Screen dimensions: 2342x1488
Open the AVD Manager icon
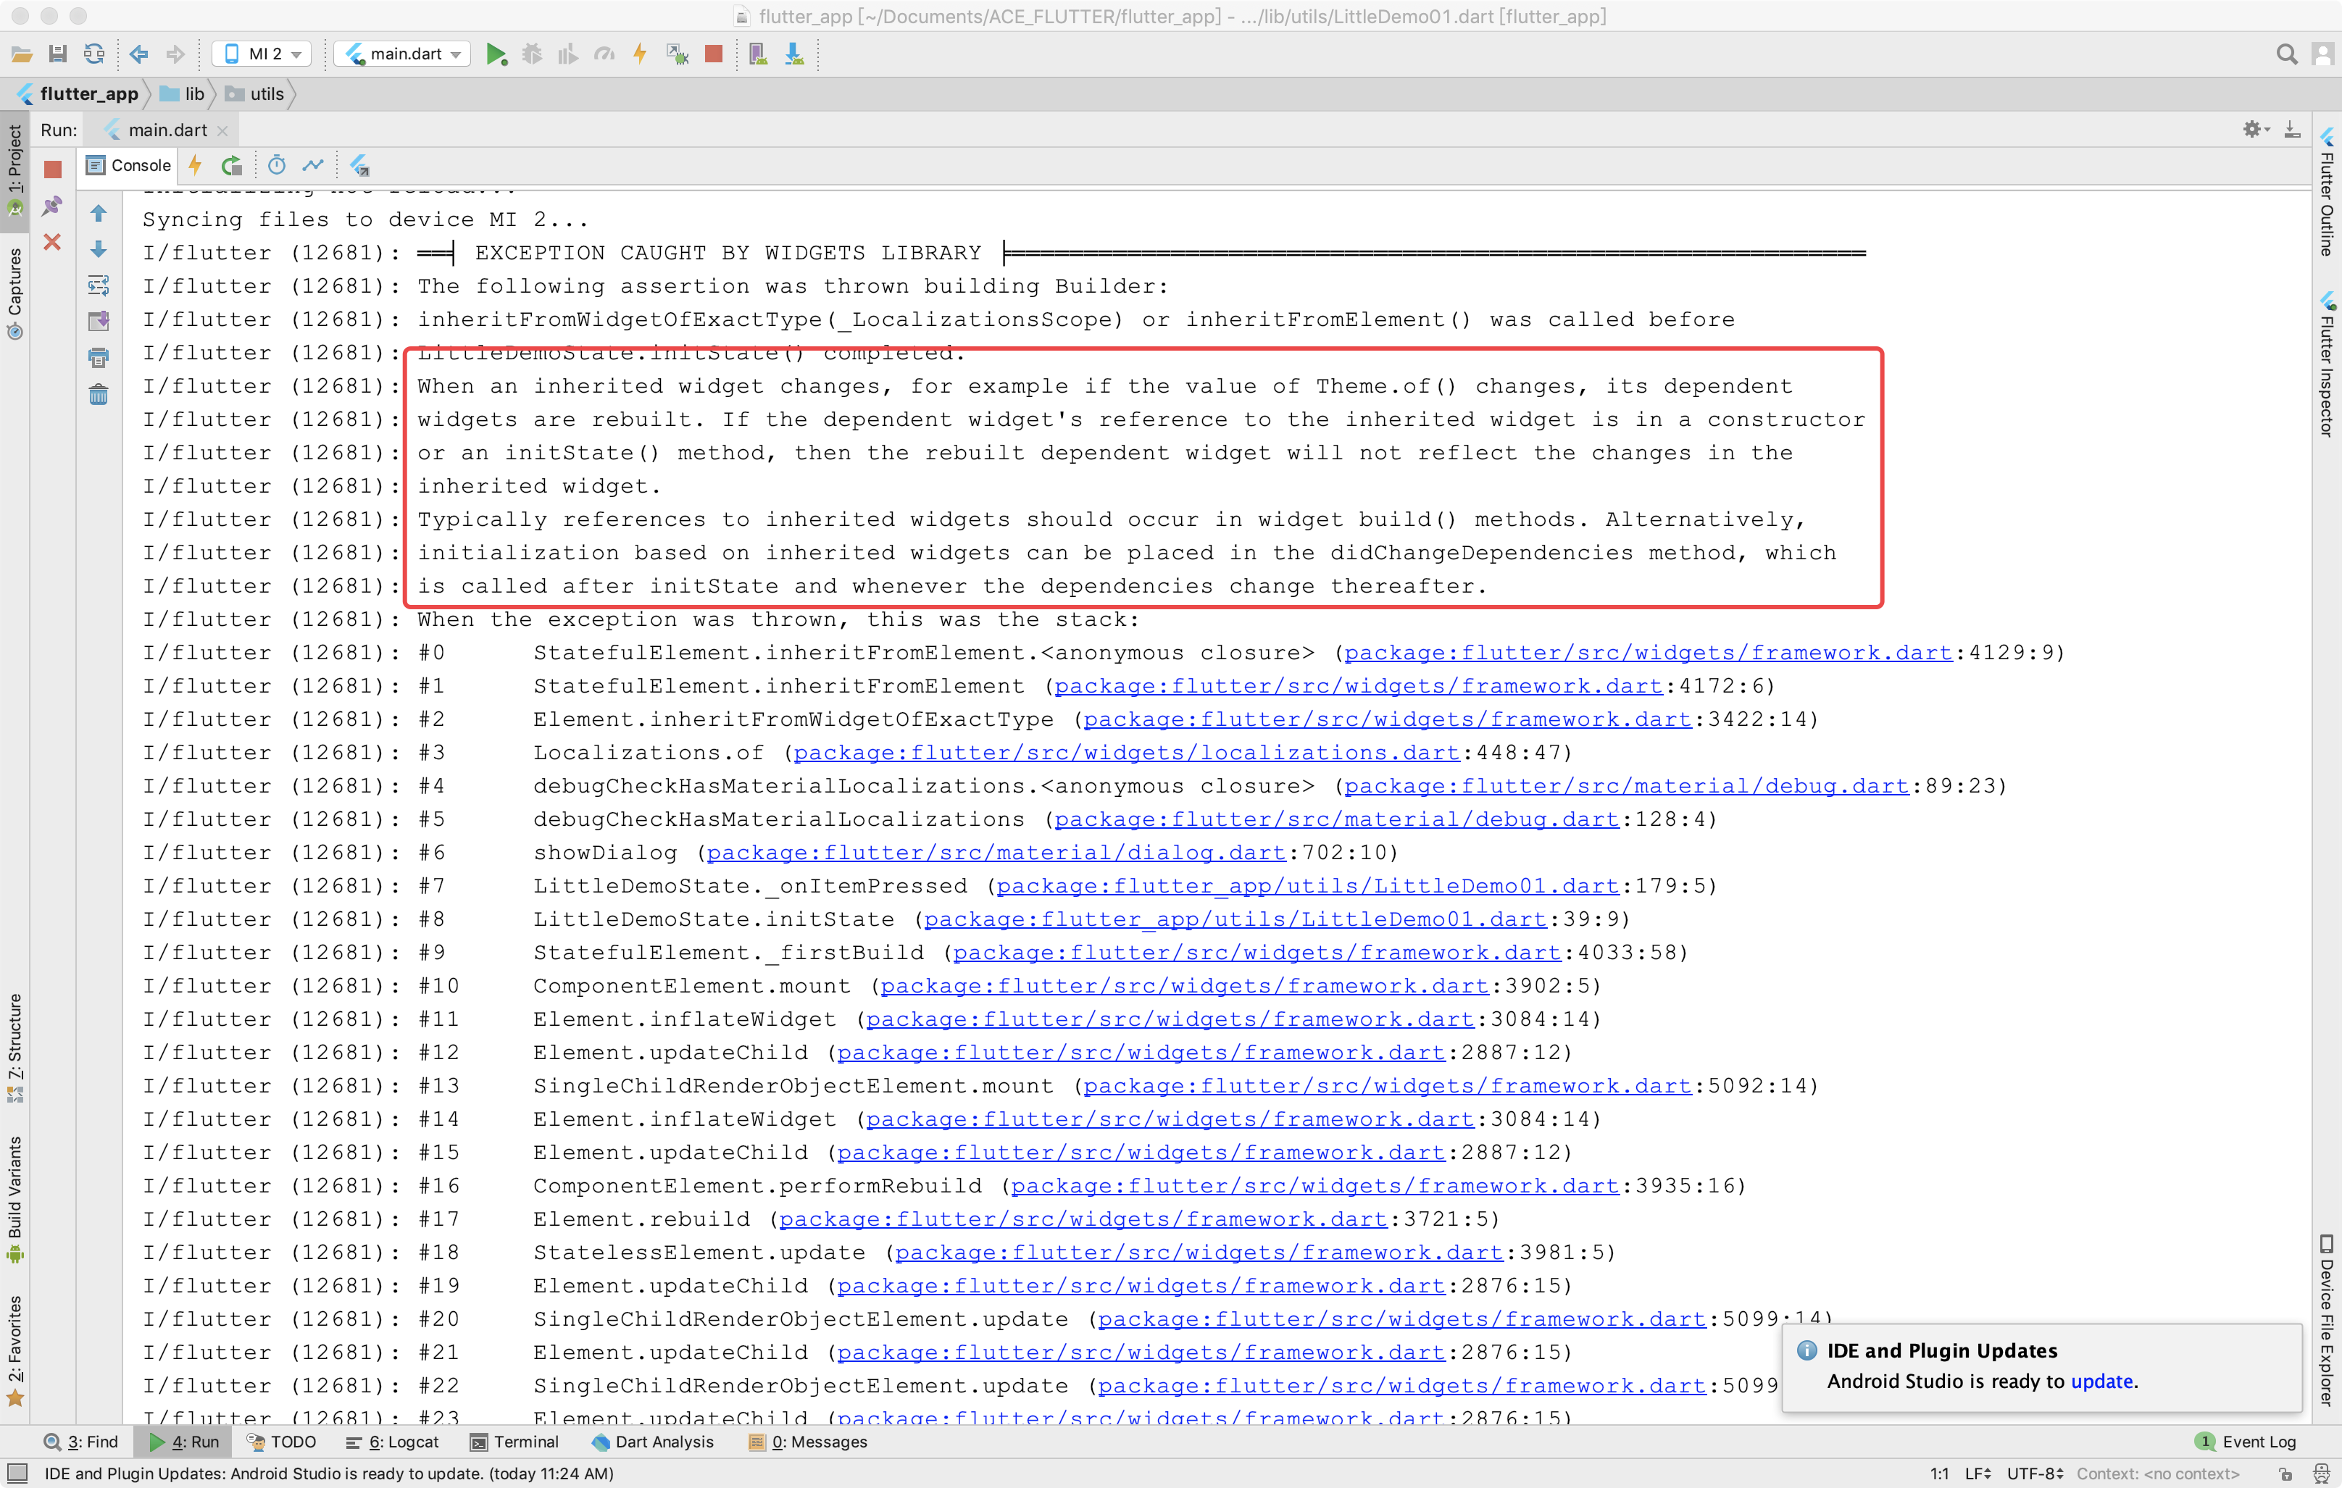click(758, 54)
